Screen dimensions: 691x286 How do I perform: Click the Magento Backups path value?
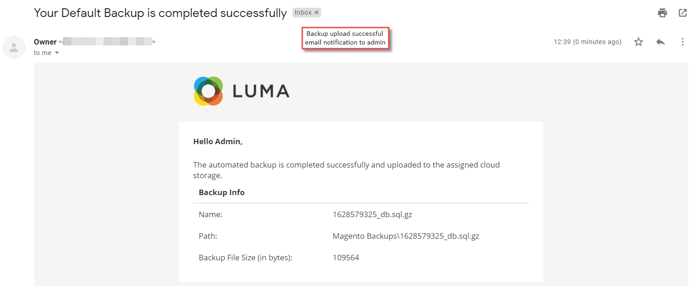tap(406, 236)
